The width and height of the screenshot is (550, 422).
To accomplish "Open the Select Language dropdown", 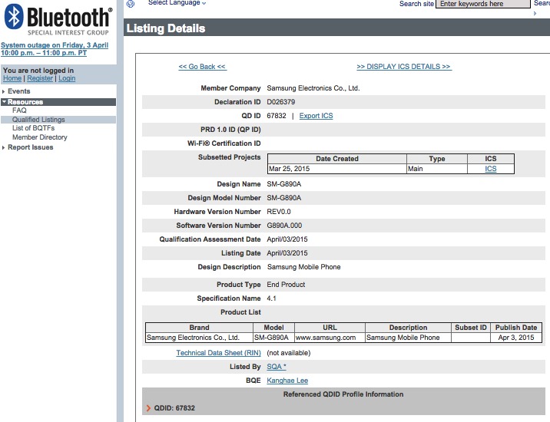I will tap(177, 3).
